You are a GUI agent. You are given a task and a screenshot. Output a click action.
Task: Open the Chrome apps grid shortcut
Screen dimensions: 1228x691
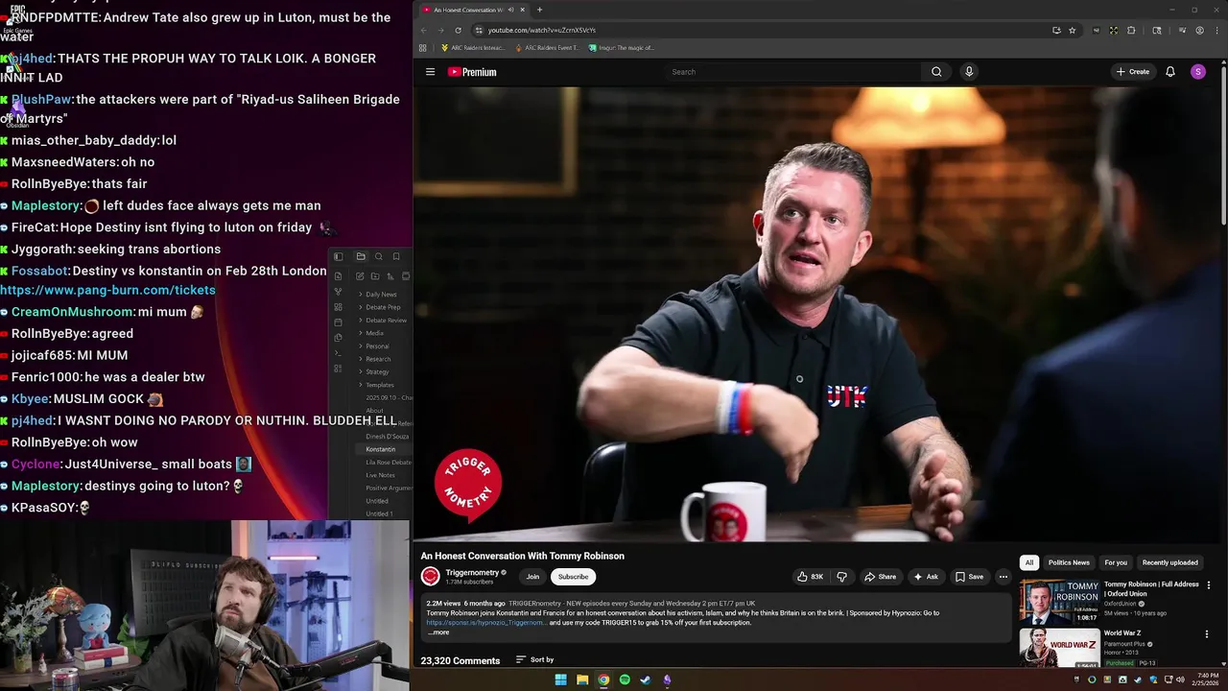pos(422,48)
